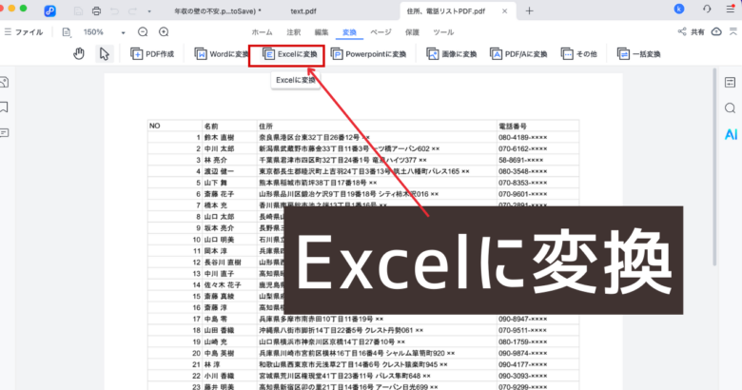This screenshot has width=742, height=390.
Task: Click the zoom in magnifier icon
Action: [x=164, y=31]
